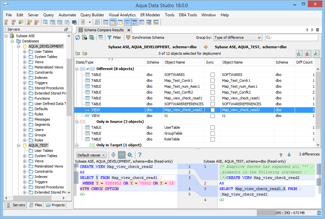Viewport: 325px width, 219px height.
Task: Click the Collapse All tree icon
Action: click(x=84, y=53)
